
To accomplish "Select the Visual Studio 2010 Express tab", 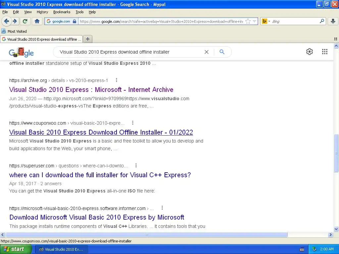I will [x=41, y=39].
